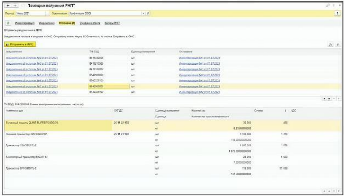This screenshot has height=196, width=345.
Task: Click the ОКПД2 column header
Action: pyautogui.click(x=118, y=111)
